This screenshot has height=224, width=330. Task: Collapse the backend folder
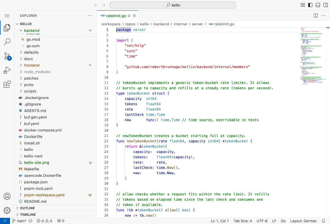click(55, 30)
